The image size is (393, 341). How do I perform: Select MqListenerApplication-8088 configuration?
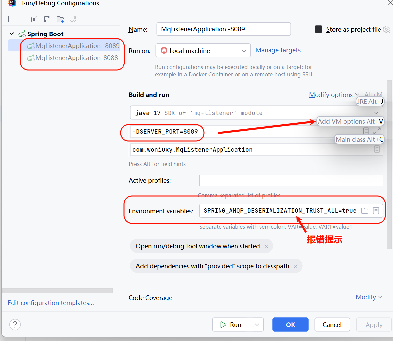[x=76, y=58]
